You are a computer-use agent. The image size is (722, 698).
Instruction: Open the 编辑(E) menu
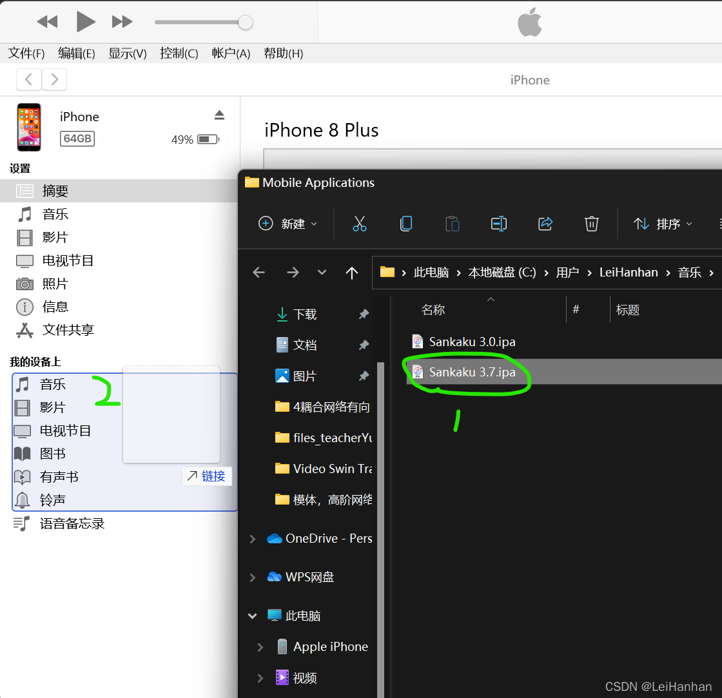pyautogui.click(x=77, y=53)
